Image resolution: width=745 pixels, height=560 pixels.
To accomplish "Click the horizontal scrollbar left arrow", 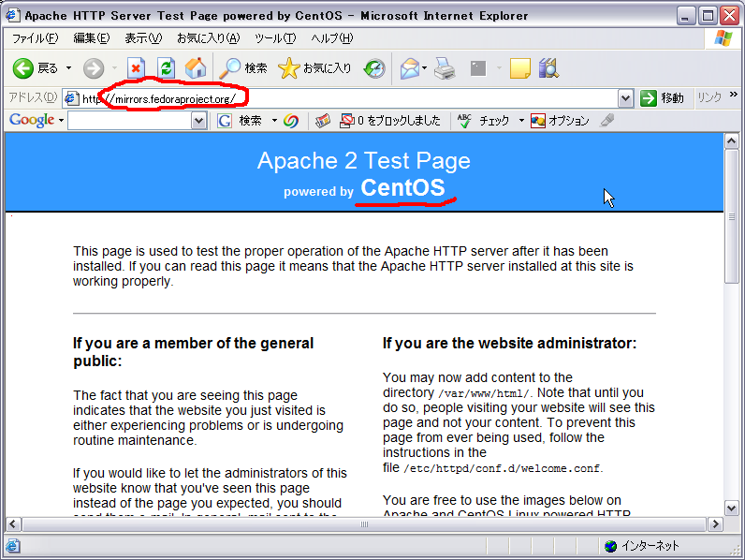I will [x=13, y=524].
